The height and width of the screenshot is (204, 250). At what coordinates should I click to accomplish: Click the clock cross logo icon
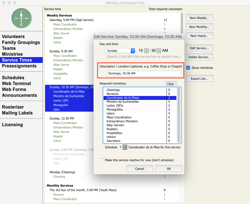click(x=21, y=18)
